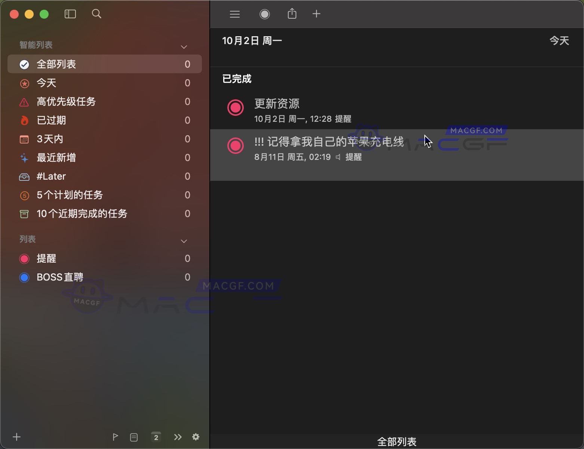Click the record circle icon in top toolbar
This screenshot has width=584, height=449.
point(265,14)
